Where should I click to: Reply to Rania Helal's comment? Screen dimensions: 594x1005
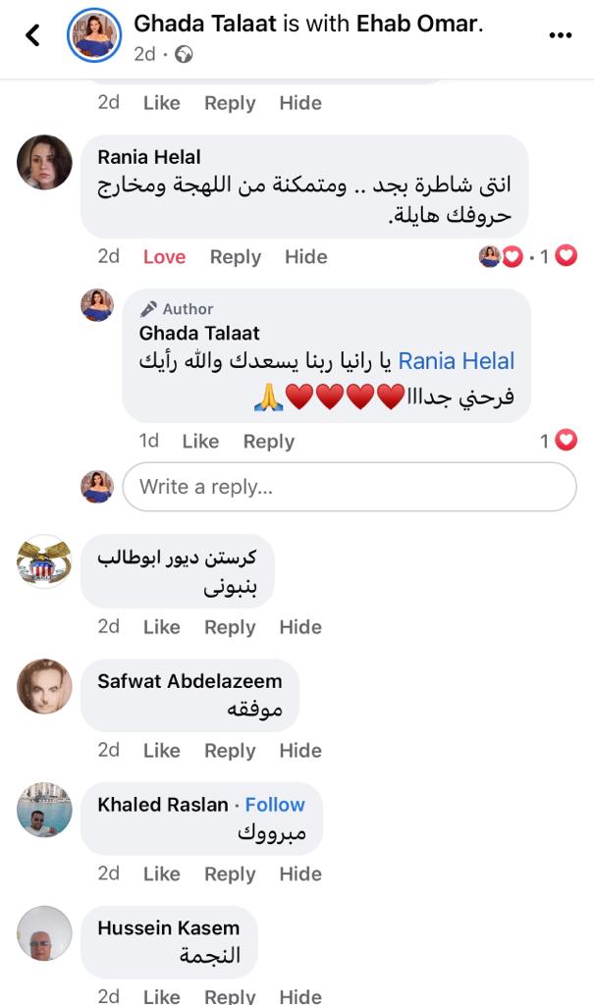(235, 257)
